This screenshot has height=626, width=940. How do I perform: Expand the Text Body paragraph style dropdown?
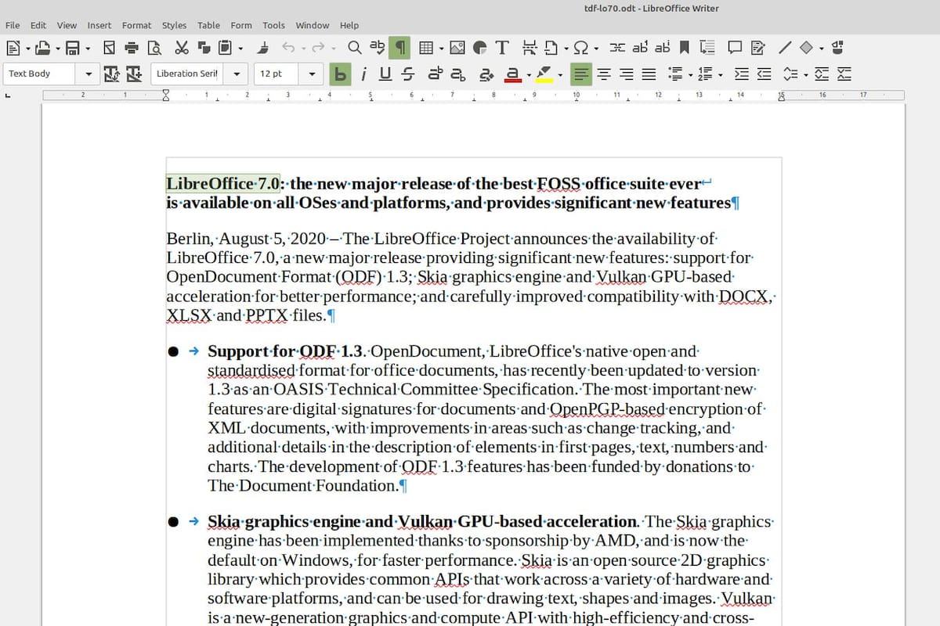(88, 74)
